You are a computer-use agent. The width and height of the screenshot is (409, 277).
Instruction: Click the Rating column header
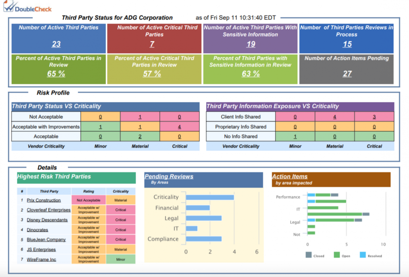tap(89, 191)
